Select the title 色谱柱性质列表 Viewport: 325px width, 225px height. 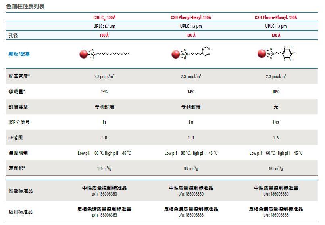coord(25,6)
